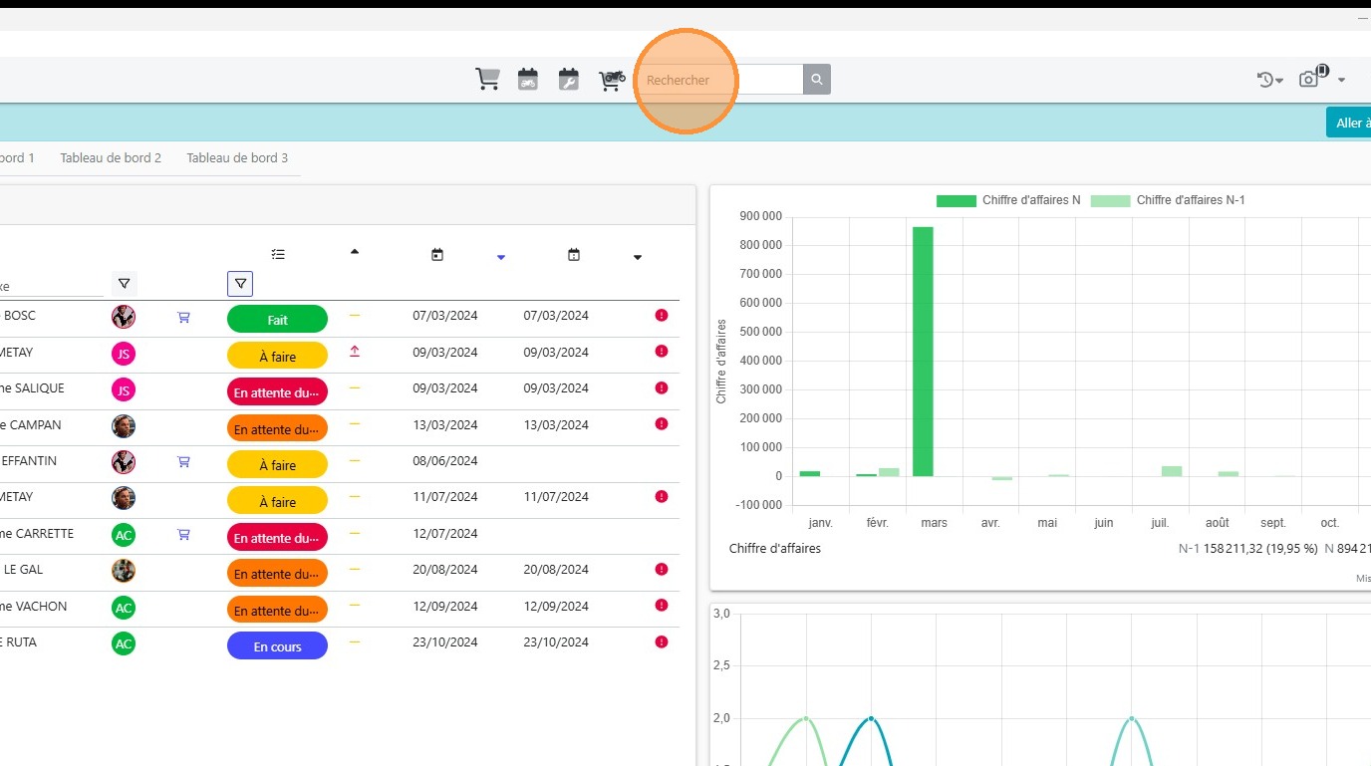Open the motorcycle calendar icon
The image size is (1371, 766).
(528, 80)
